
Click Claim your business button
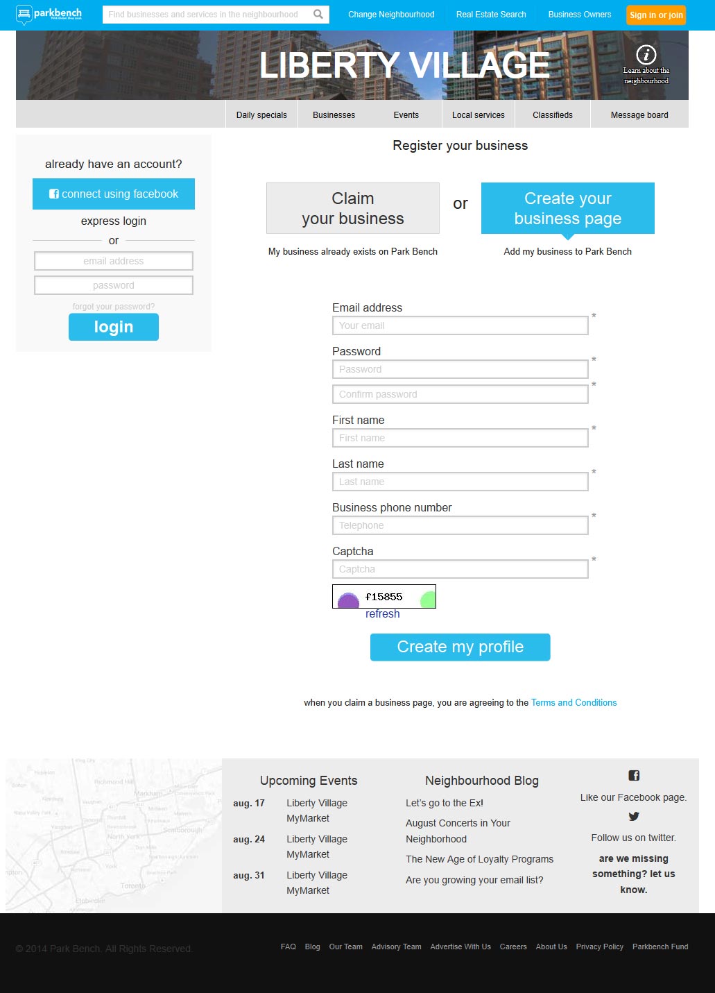(353, 208)
